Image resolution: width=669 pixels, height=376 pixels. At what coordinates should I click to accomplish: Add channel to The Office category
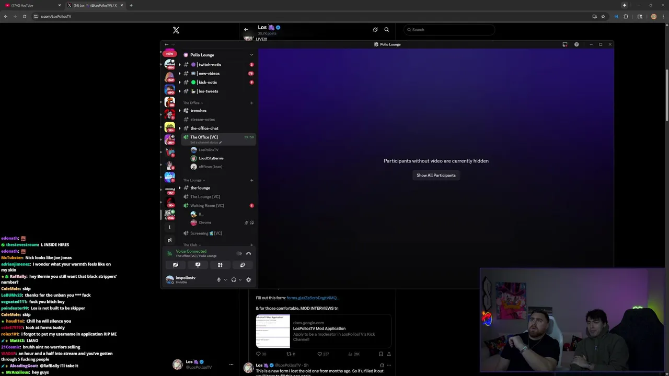(251, 103)
